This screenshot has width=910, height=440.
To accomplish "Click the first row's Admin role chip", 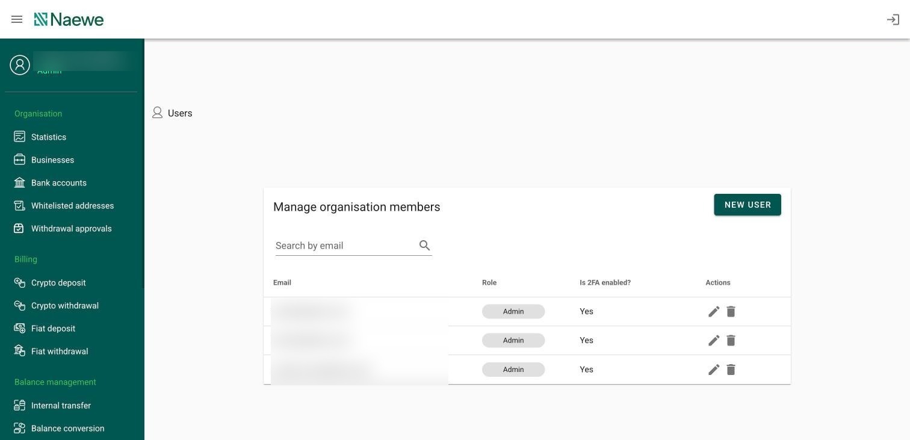I will pyautogui.click(x=513, y=311).
